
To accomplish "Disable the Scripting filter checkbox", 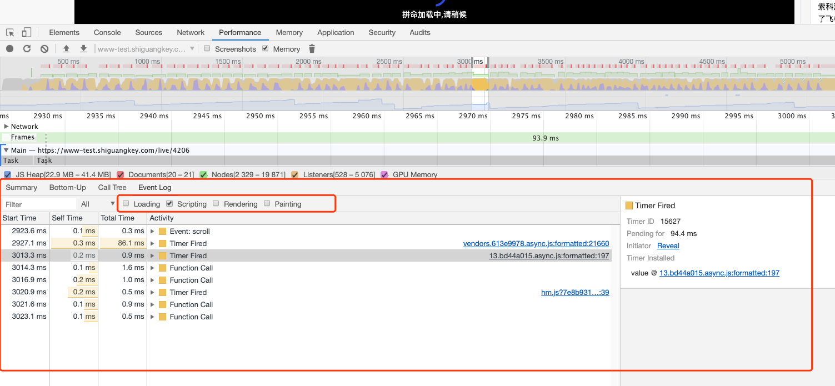I will tap(169, 203).
